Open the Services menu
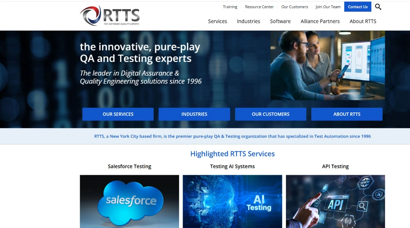The image size is (410, 228). 217,21
